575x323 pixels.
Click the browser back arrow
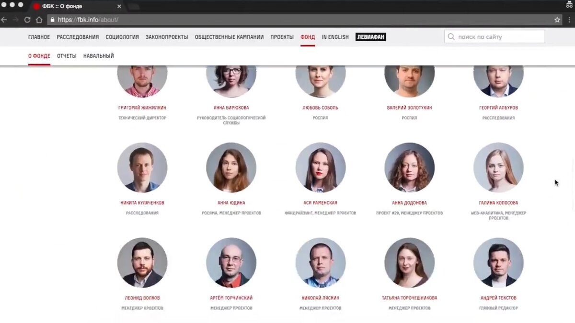click(4, 20)
